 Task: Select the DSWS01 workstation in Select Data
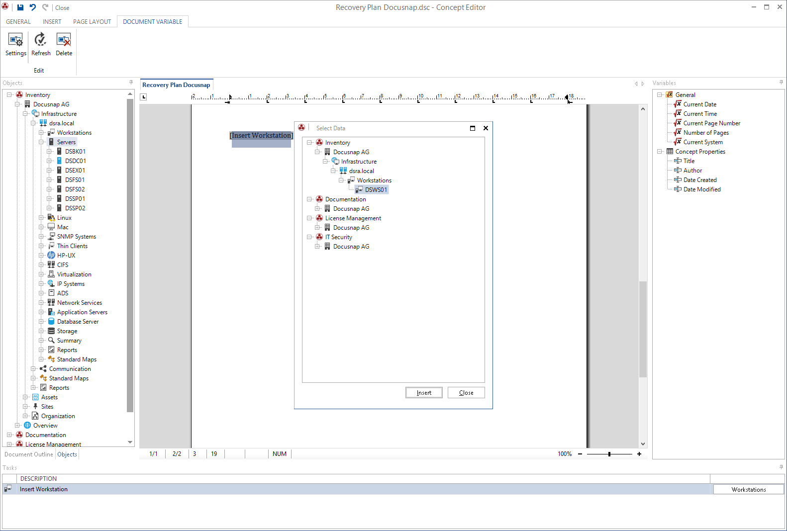[376, 190]
